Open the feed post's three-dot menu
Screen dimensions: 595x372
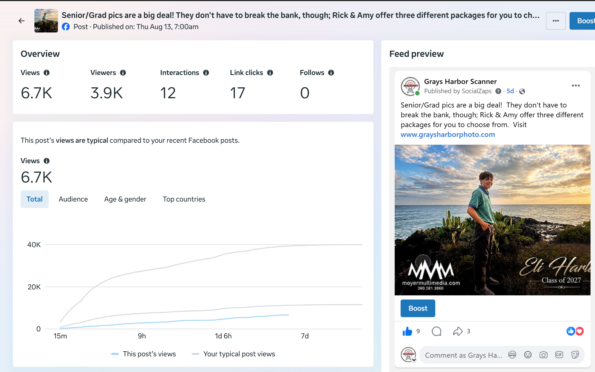pyautogui.click(x=576, y=86)
